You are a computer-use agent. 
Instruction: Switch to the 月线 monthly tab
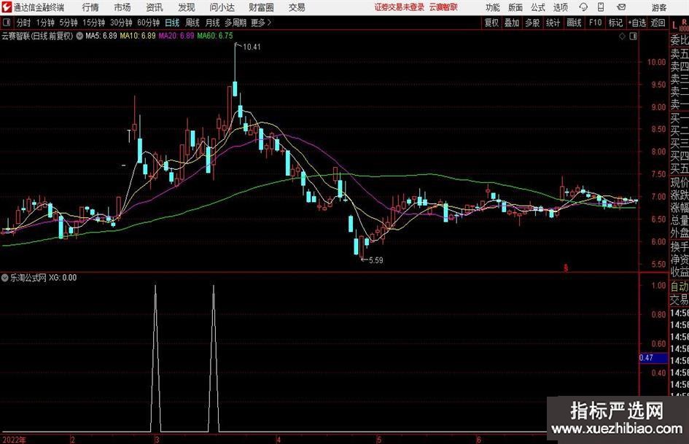pos(213,23)
